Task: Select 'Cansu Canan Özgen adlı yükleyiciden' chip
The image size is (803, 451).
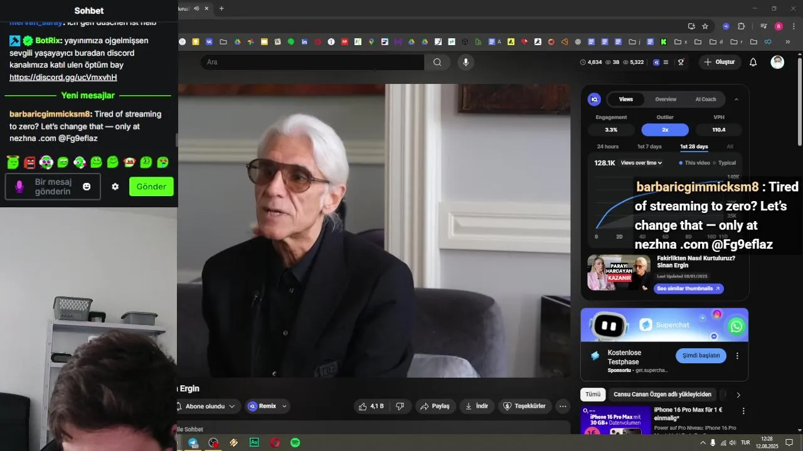Action: 662,395
